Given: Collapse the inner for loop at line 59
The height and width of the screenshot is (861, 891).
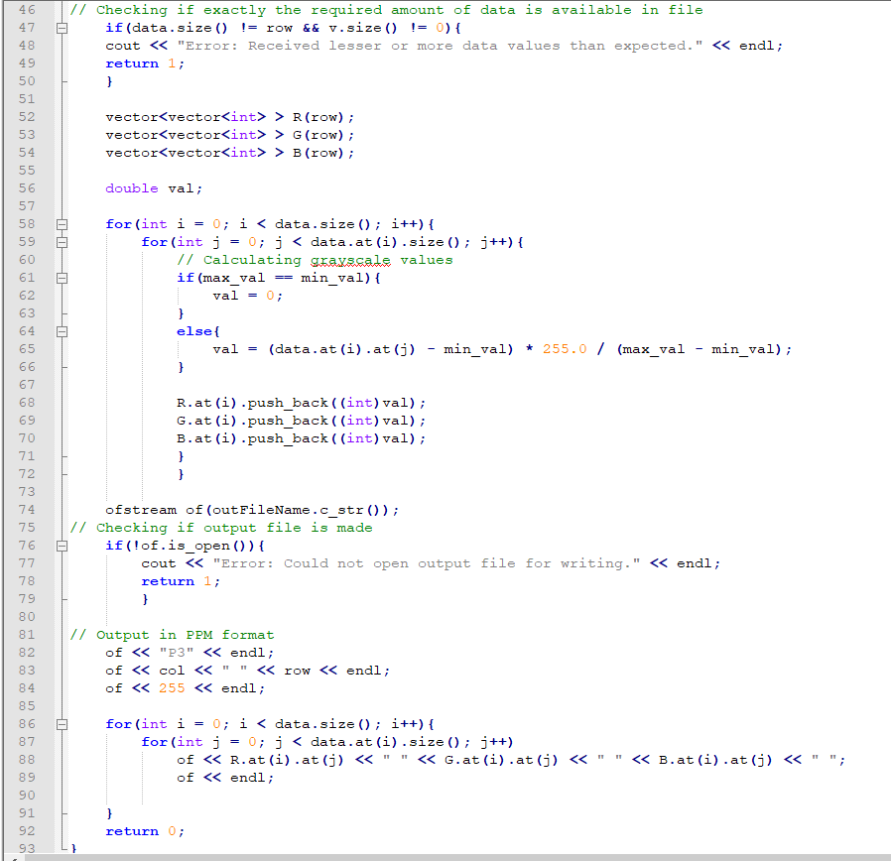Looking at the screenshot, I should pyautogui.click(x=61, y=241).
